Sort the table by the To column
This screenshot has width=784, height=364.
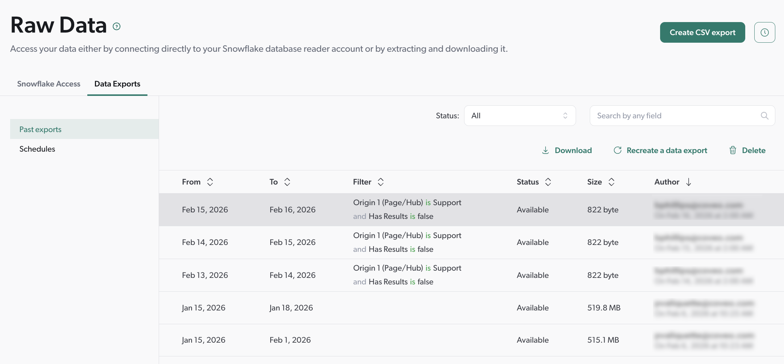click(287, 182)
